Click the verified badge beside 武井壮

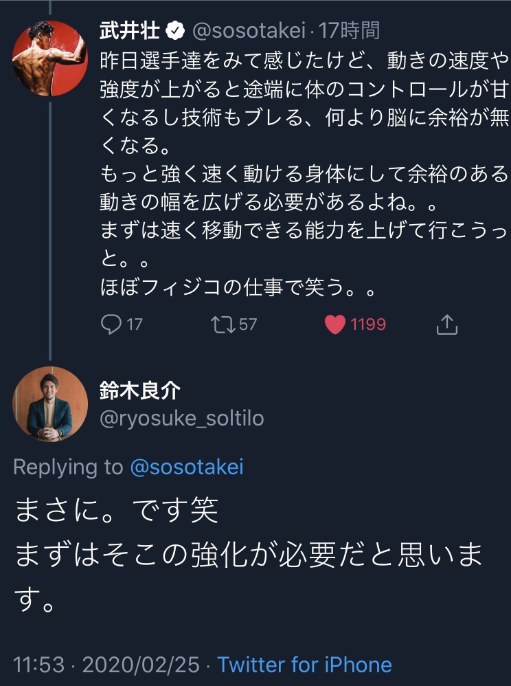(x=177, y=30)
